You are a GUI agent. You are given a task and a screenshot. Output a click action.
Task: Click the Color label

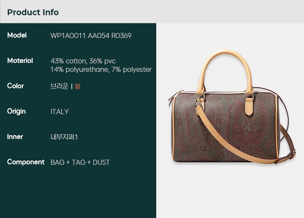pos(16,86)
